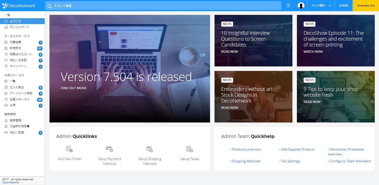Click the Setup Payment Methods icon

coord(109,149)
